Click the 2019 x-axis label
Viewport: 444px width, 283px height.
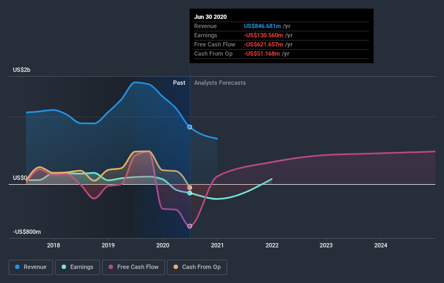pos(108,245)
